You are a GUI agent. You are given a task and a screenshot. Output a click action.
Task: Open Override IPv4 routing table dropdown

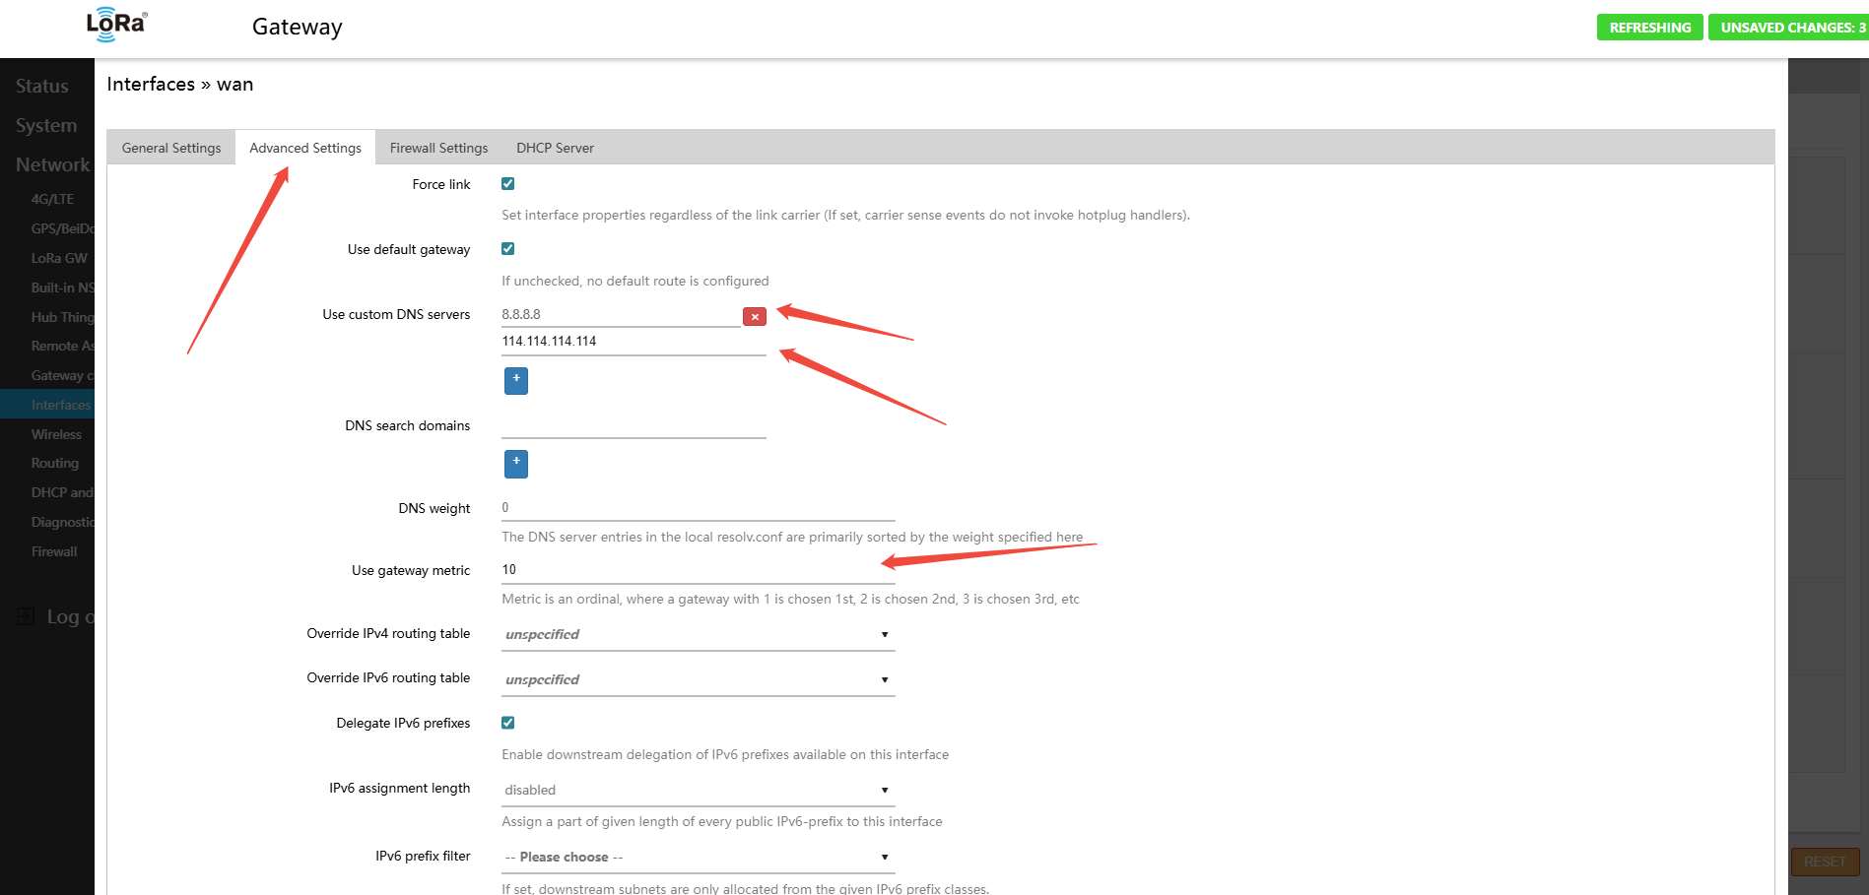pyautogui.click(x=698, y=635)
